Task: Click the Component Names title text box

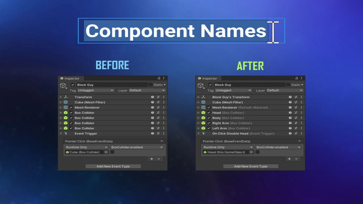Action: click(x=176, y=31)
